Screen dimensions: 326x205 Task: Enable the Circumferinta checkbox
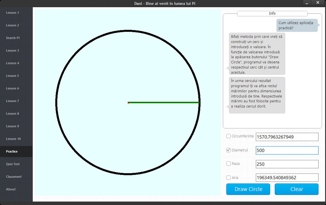pos(229,136)
